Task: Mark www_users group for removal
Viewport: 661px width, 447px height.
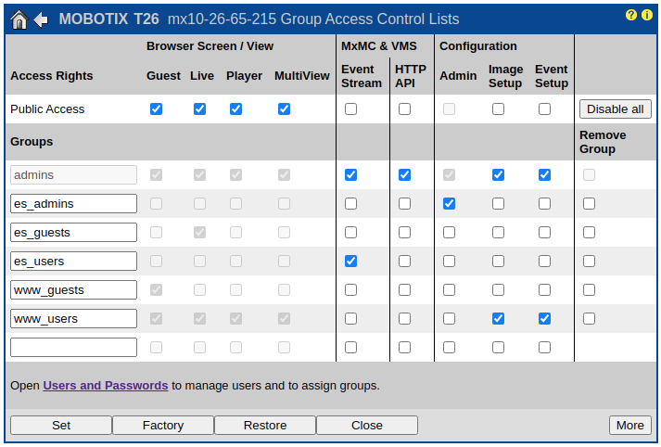Action: 590,318
